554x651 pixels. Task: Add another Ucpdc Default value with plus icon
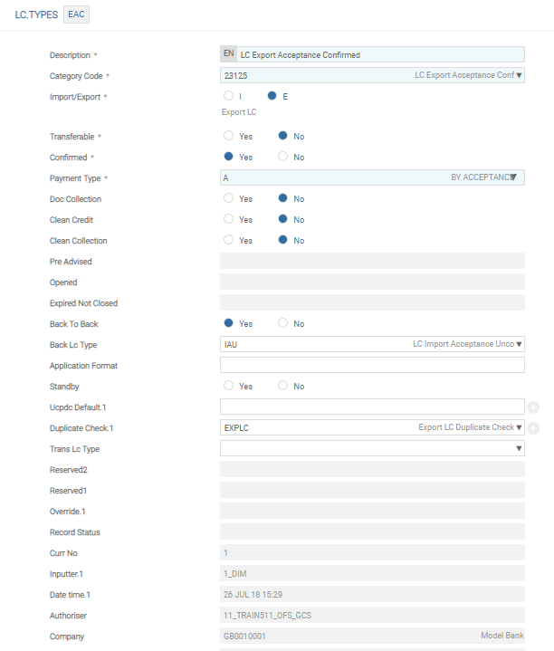533,407
